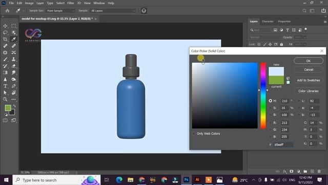Image resolution: width=328 pixels, height=185 pixels.
Task: Select the H hue radio button
Action: tap(270, 101)
